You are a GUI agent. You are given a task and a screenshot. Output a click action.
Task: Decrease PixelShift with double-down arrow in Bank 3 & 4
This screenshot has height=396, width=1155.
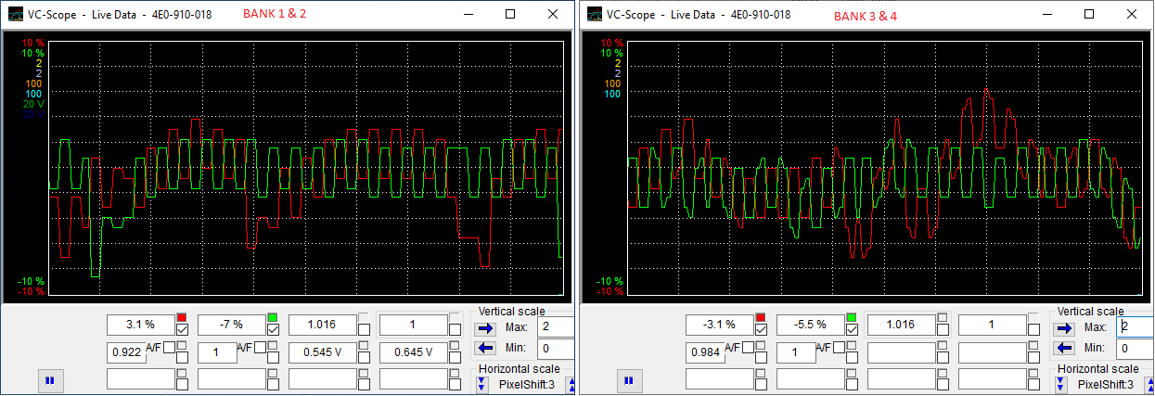tap(1061, 384)
